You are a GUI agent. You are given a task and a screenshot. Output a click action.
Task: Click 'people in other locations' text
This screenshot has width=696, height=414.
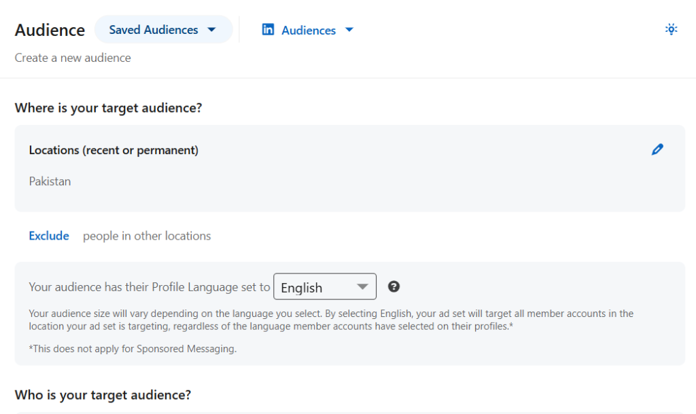coord(147,236)
